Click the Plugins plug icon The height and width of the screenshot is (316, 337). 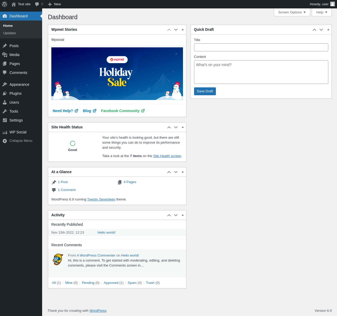coord(5,93)
